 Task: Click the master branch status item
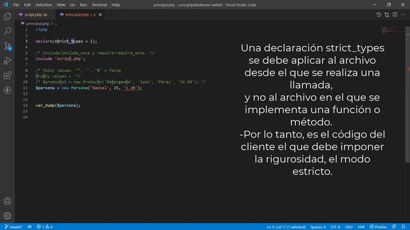[x=13, y=227]
